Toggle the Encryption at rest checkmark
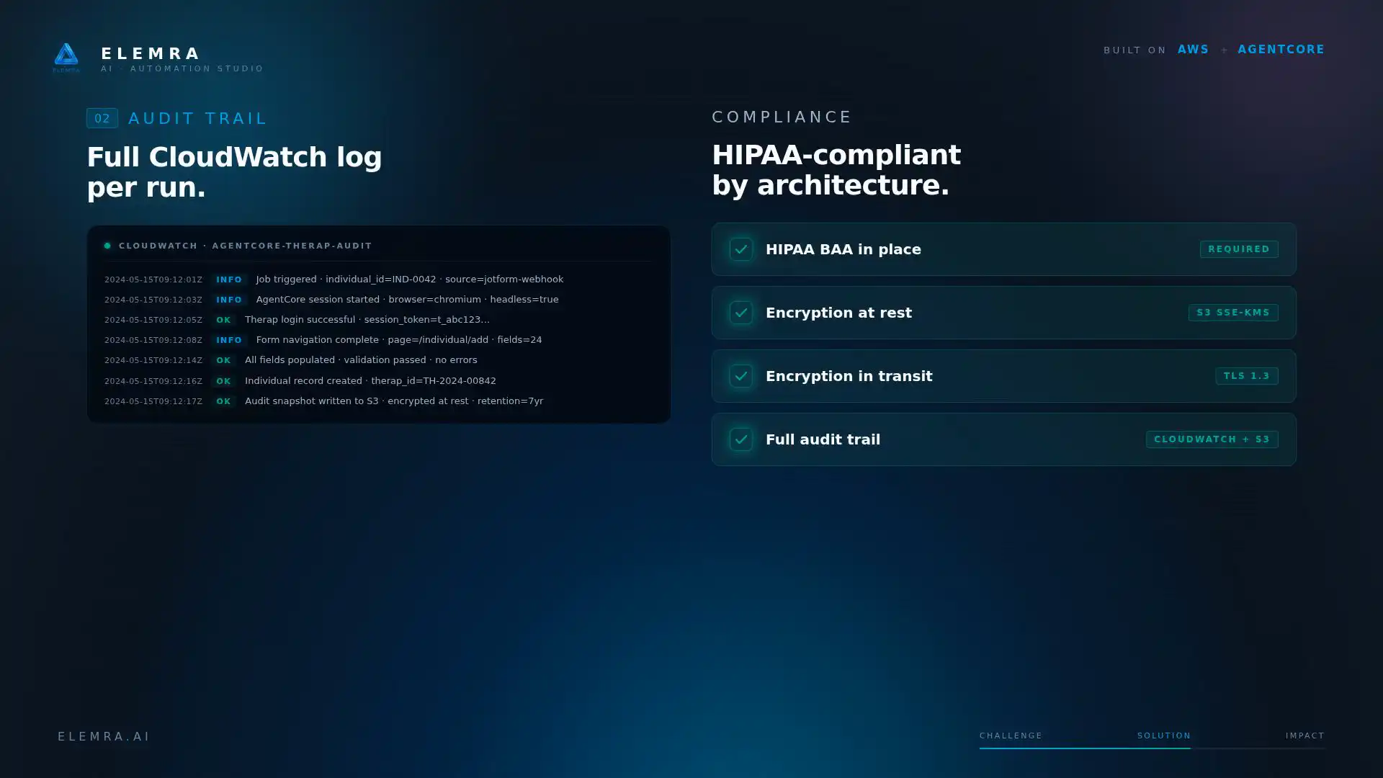The image size is (1383, 778). [x=741, y=313]
